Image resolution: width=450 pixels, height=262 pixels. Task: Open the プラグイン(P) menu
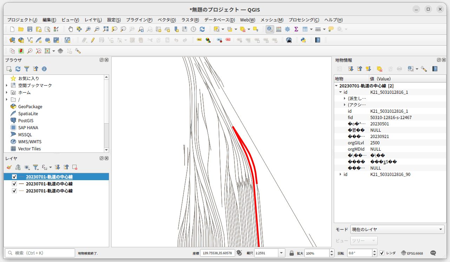[139, 20]
